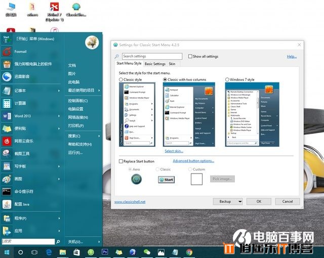Open the Backup dropdown arrow
This screenshot has width=324, height=258.
coord(239,201)
